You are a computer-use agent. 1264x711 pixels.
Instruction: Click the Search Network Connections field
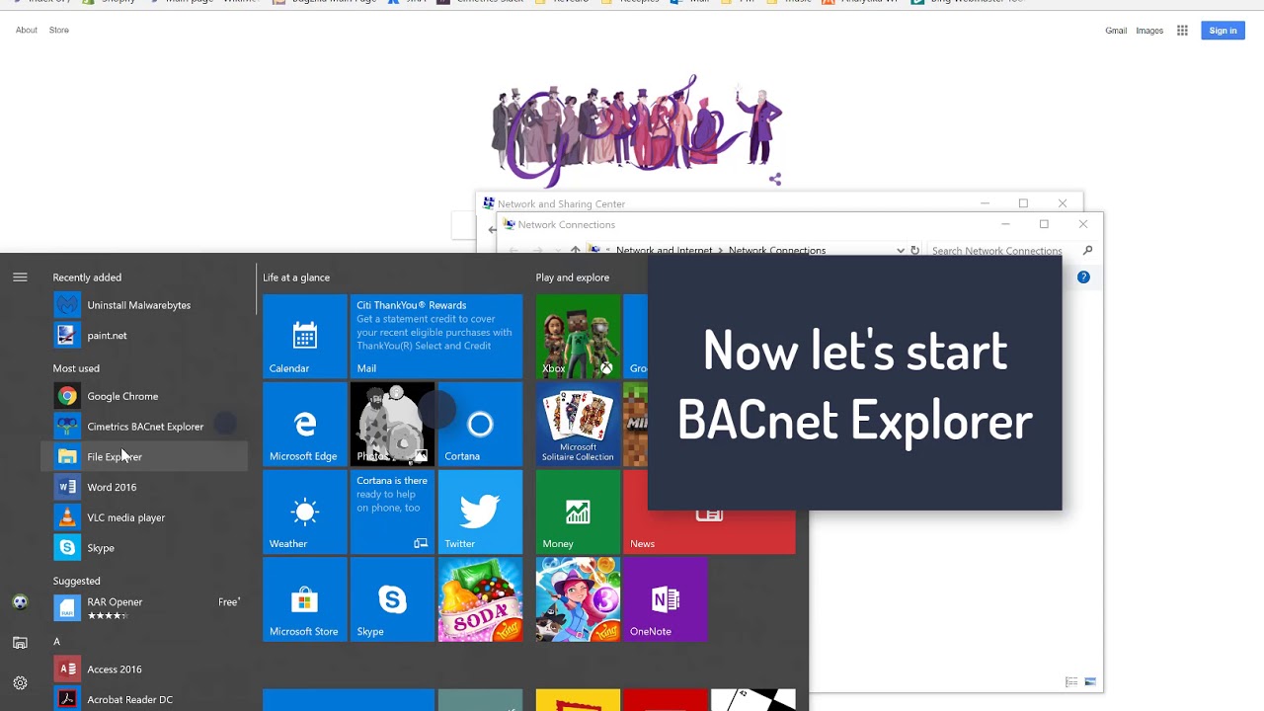pyautogui.click(x=1005, y=251)
